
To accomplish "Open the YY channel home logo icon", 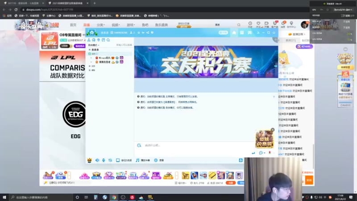I will pos(92,33).
